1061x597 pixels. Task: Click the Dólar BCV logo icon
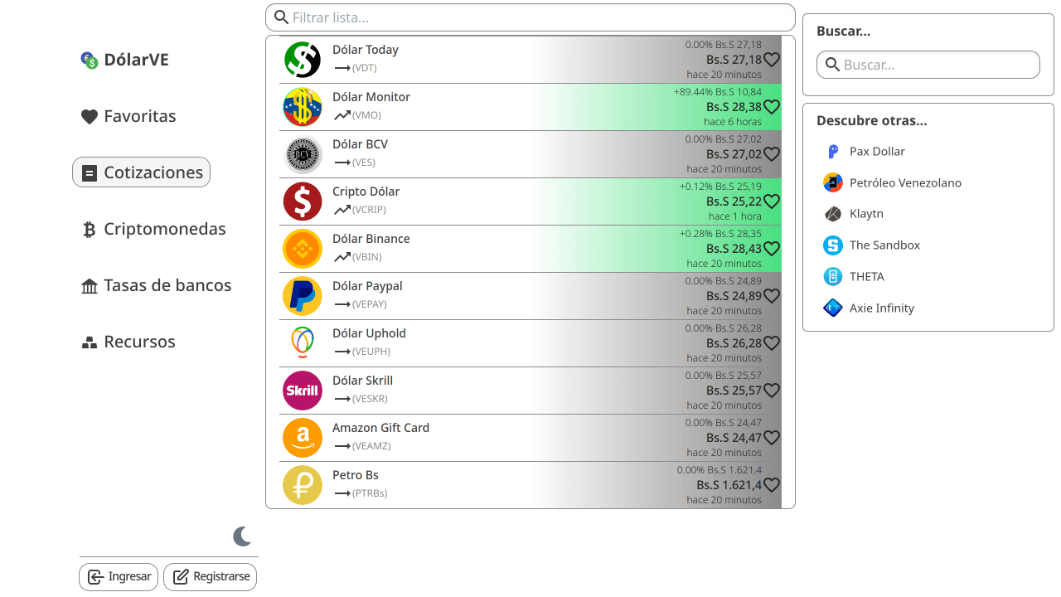point(303,154)
